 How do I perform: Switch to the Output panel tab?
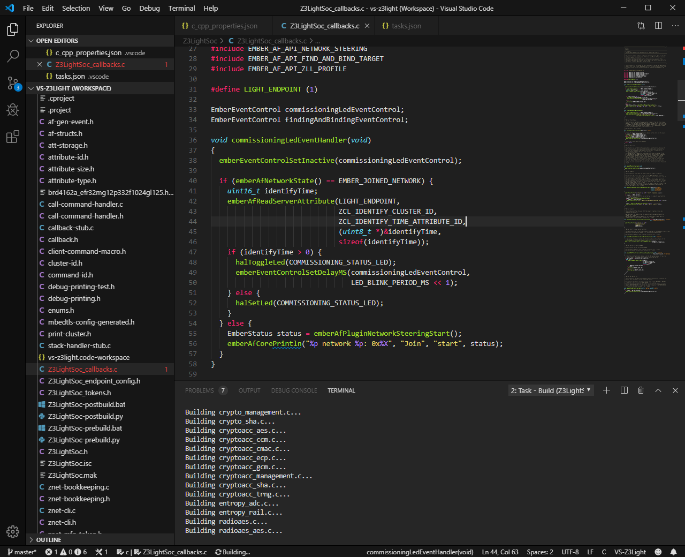(x=249, y=390)
